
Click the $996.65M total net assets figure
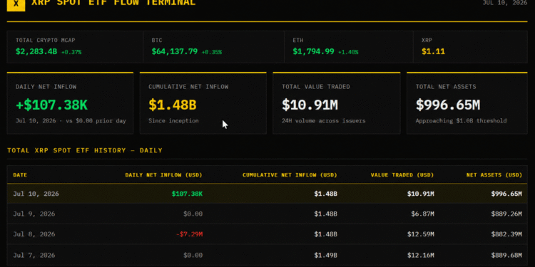pyautogui.click(x=448, y=105)
